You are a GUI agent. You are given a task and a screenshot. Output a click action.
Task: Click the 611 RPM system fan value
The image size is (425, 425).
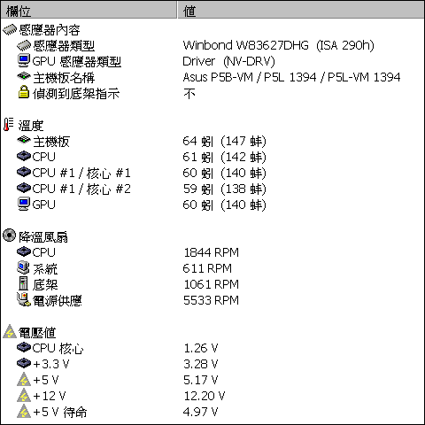coord(207,268)
